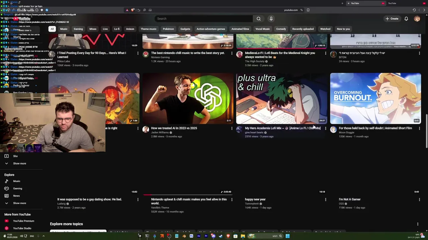Reload the page in browser toolbar
The width and height of the screenshot is (428, 240).
(414, 10)
